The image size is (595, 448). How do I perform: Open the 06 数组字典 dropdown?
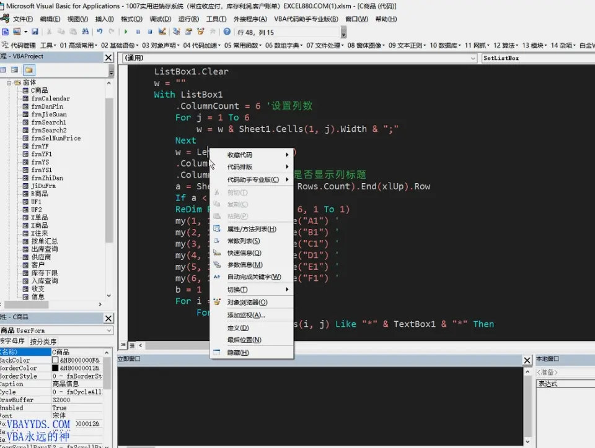coord(284,45)
